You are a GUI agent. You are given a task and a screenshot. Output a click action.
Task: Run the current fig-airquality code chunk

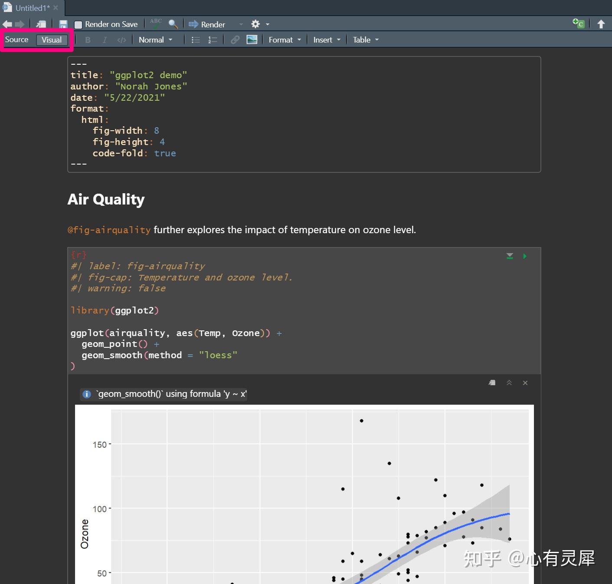pyautogui.click(x=525, y=256)
